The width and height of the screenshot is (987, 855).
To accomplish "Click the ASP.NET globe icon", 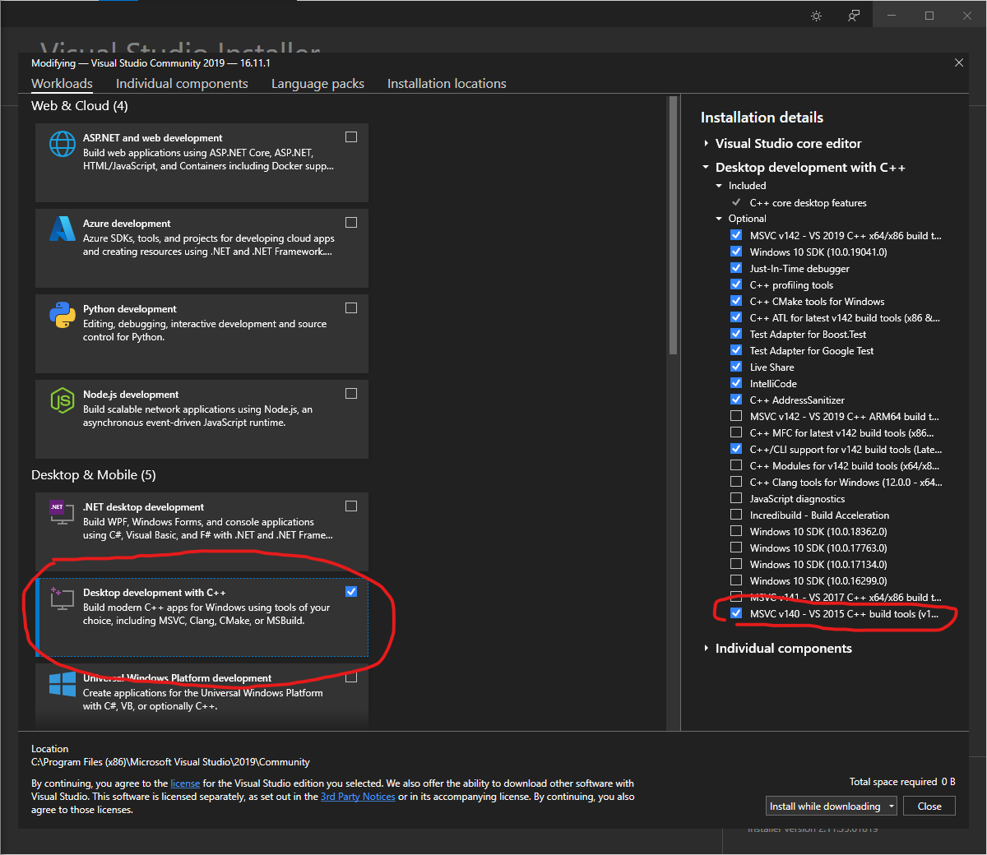I will (x=63, y=144).
